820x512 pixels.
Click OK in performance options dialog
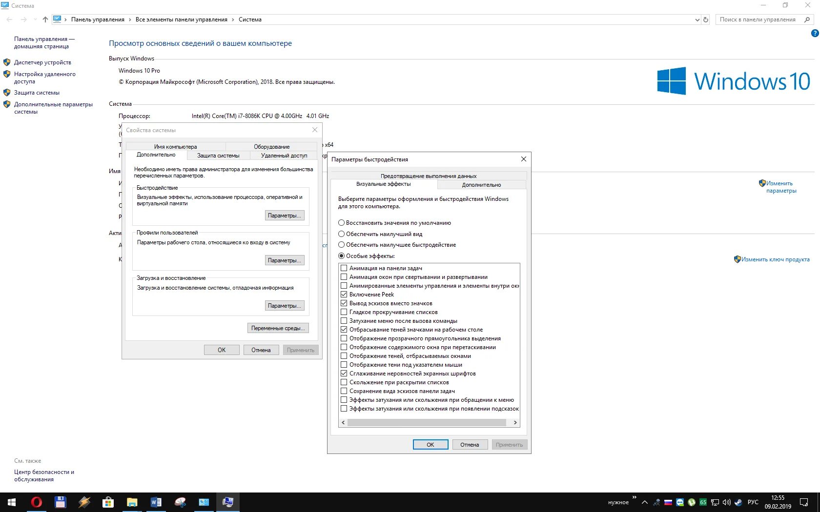[430, 445]
